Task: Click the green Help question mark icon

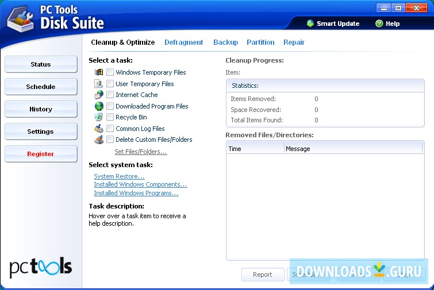Action: coord(379,24)
